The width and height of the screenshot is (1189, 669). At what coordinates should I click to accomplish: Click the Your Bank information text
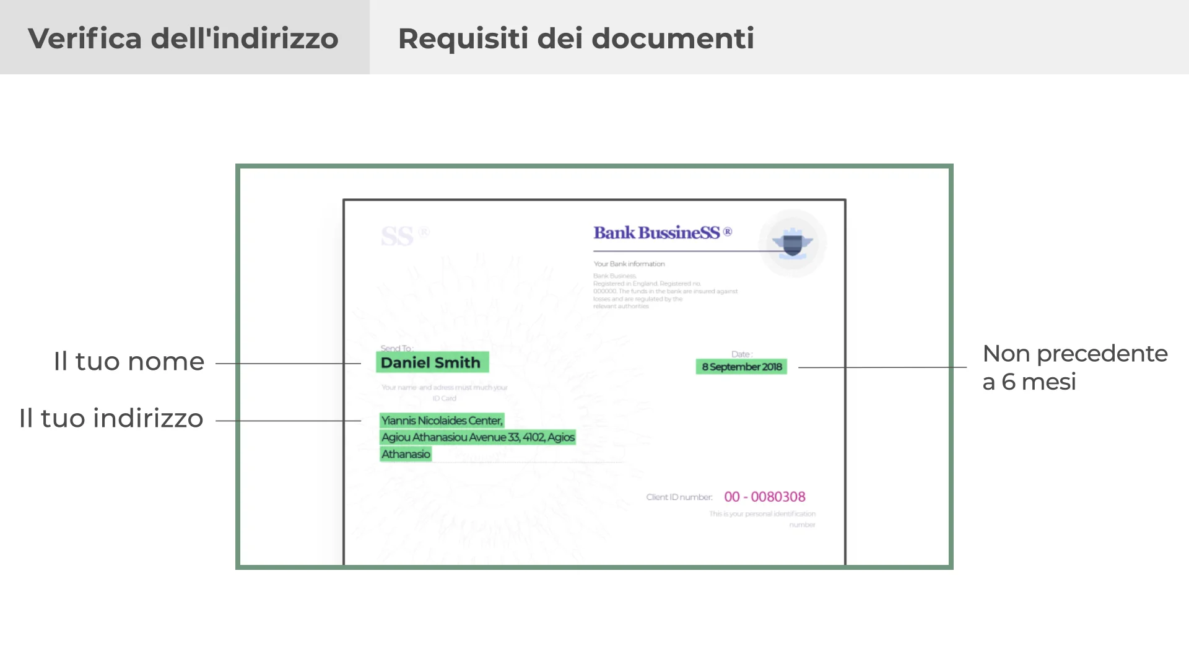[629, 264]
